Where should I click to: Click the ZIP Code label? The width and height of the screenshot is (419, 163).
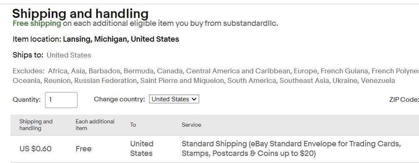404,100
